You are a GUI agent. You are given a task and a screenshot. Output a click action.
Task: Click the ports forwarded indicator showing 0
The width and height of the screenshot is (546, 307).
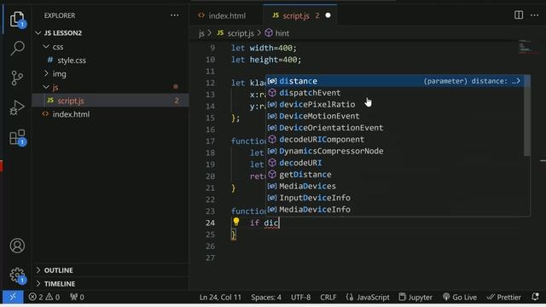pyautogui.click(x=77, y=297)
